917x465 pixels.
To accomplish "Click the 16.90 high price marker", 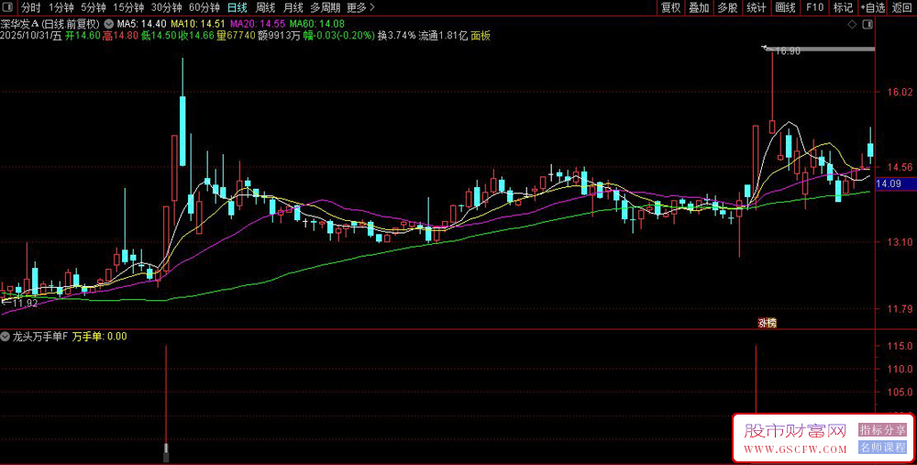I will [x=786, y=51].
